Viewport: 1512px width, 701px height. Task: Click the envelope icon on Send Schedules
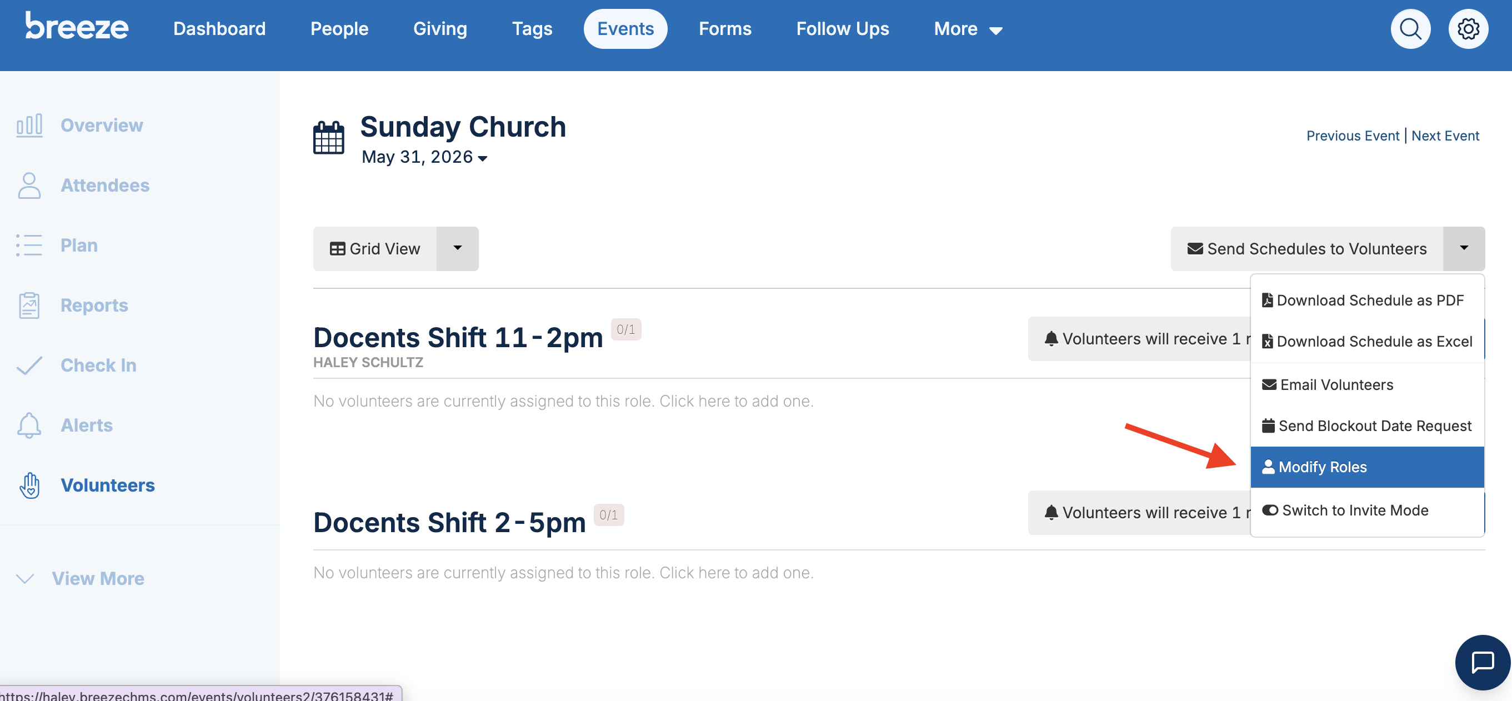[x=1194, y=249]
